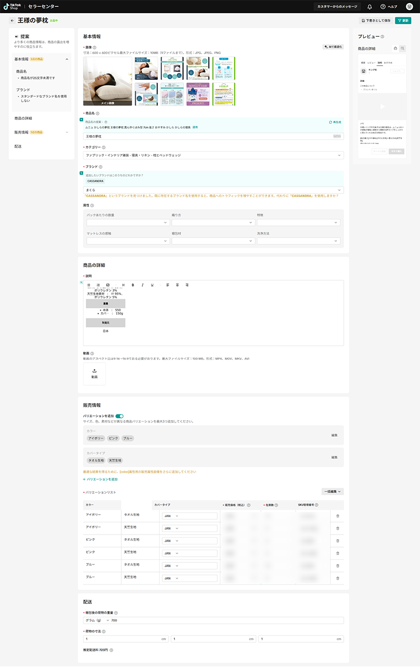
Task: Click 下書きとして保存 button
Action: pyautogui.click(x=376, y=20)
